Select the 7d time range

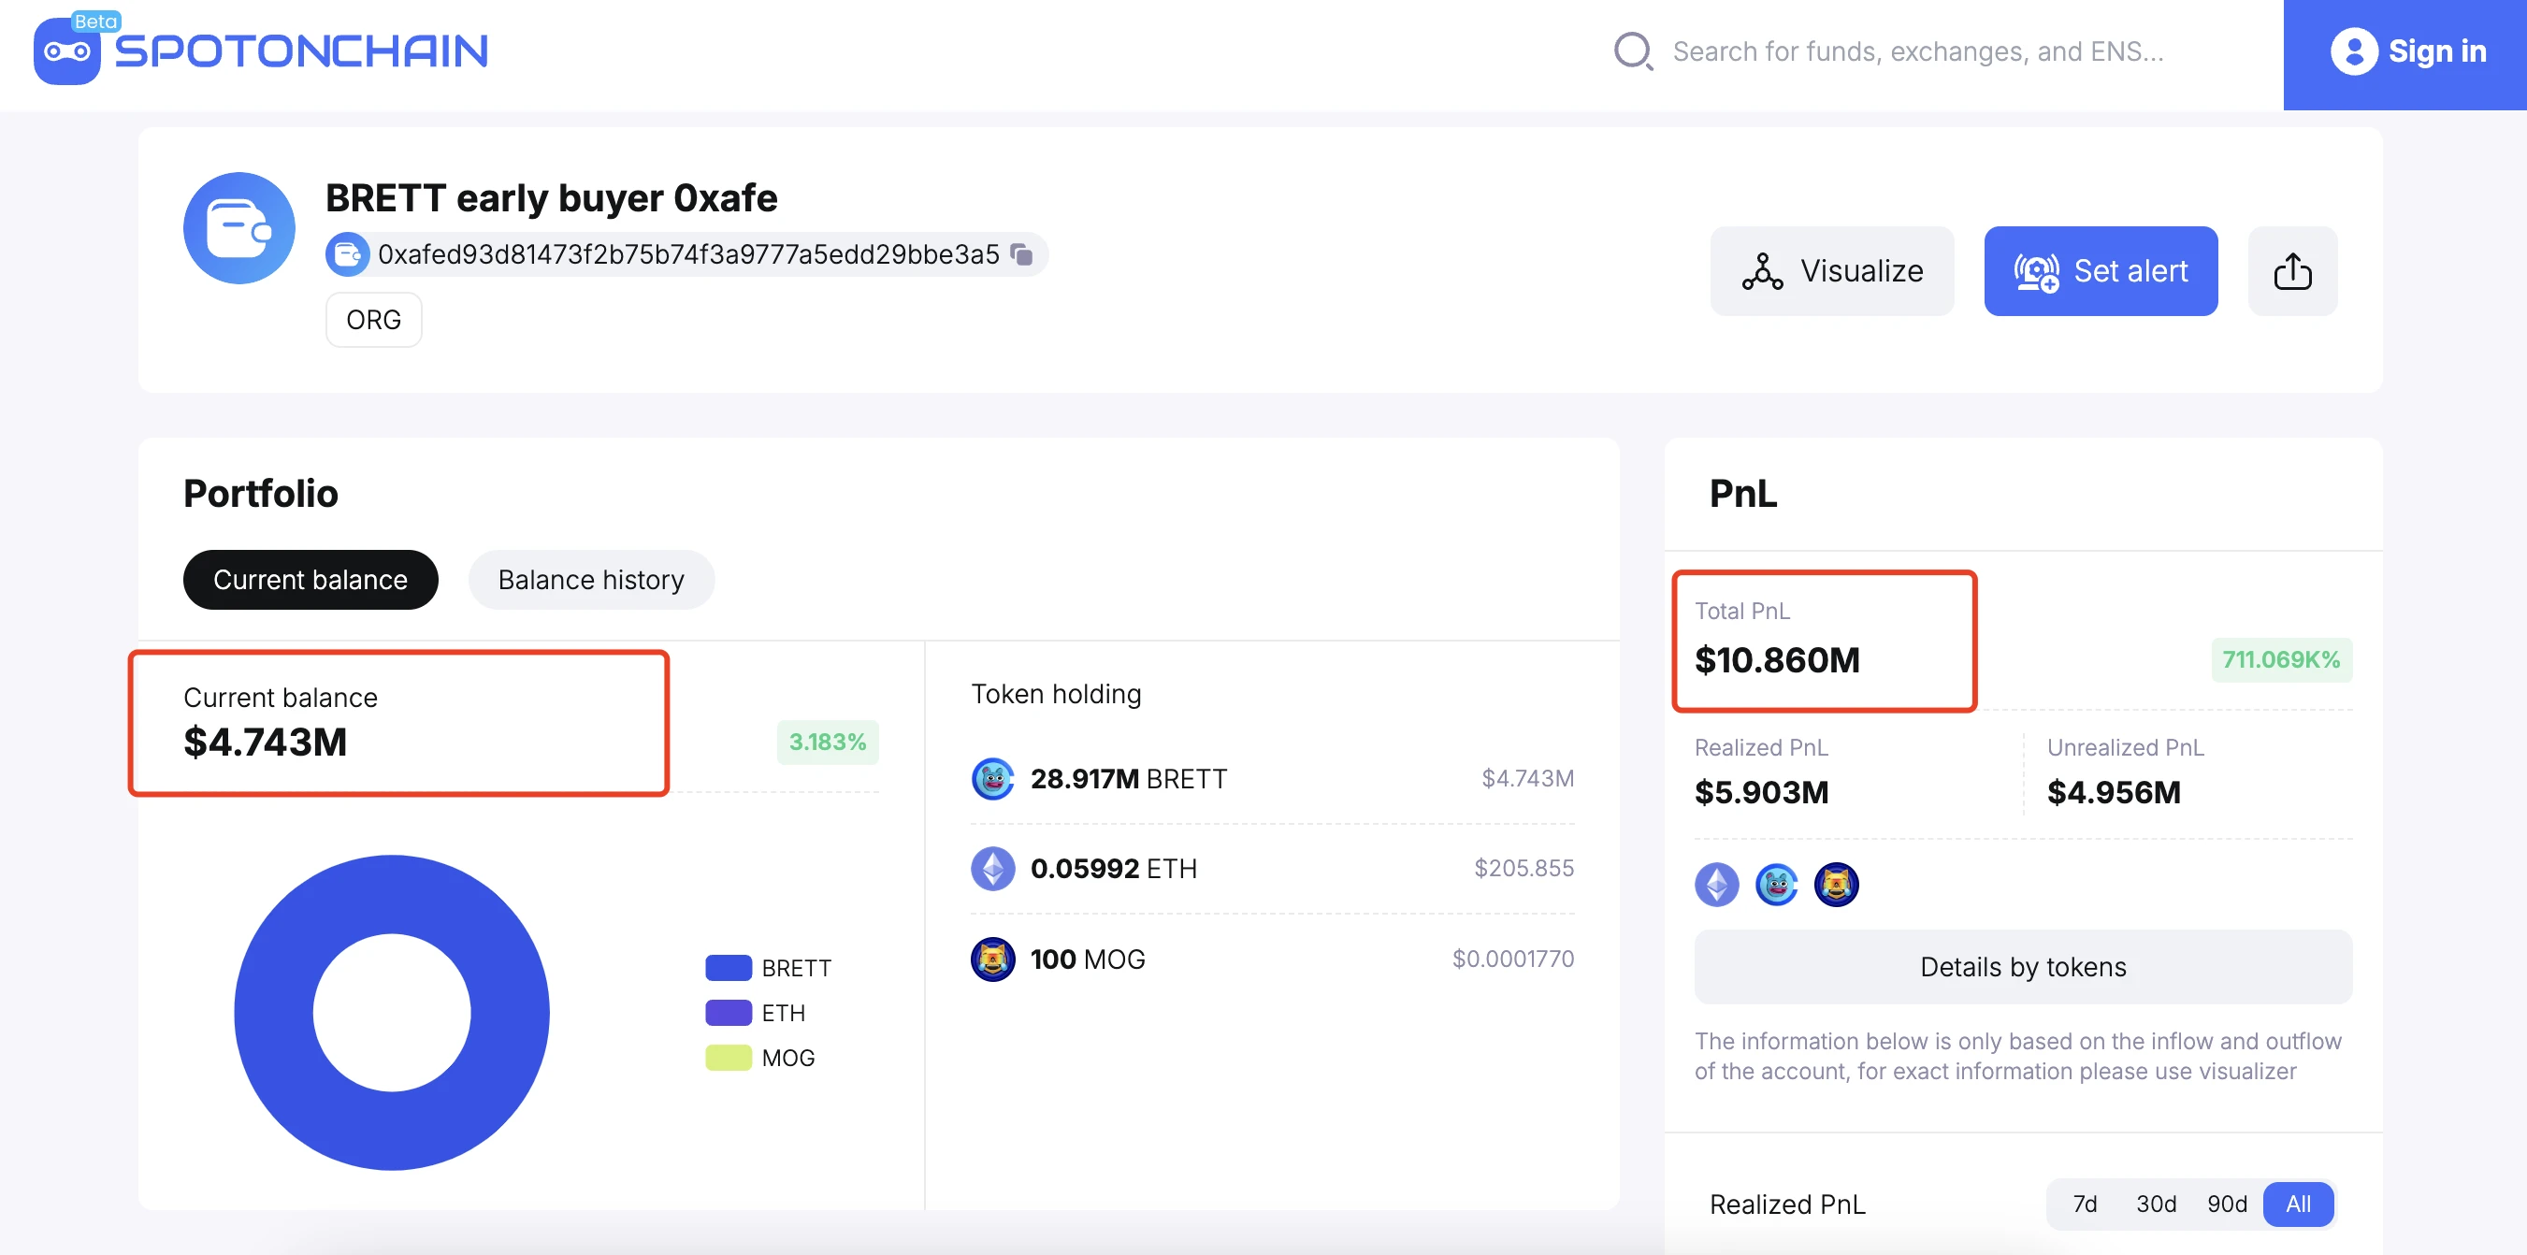[2085, 1204]
